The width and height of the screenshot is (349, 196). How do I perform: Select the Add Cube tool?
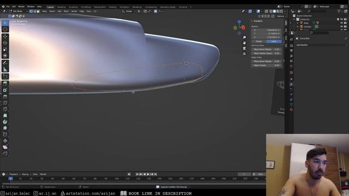point(5,76)
